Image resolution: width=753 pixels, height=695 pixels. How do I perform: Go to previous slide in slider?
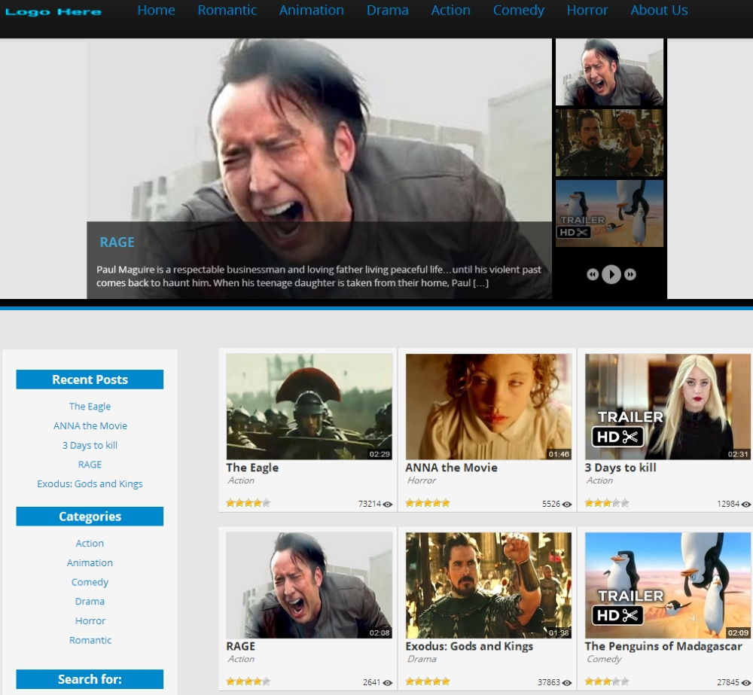click(593, 274)
